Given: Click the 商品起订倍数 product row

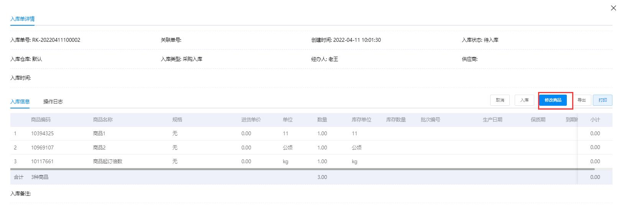Looking at the screenshot, I should click(107, 161).
